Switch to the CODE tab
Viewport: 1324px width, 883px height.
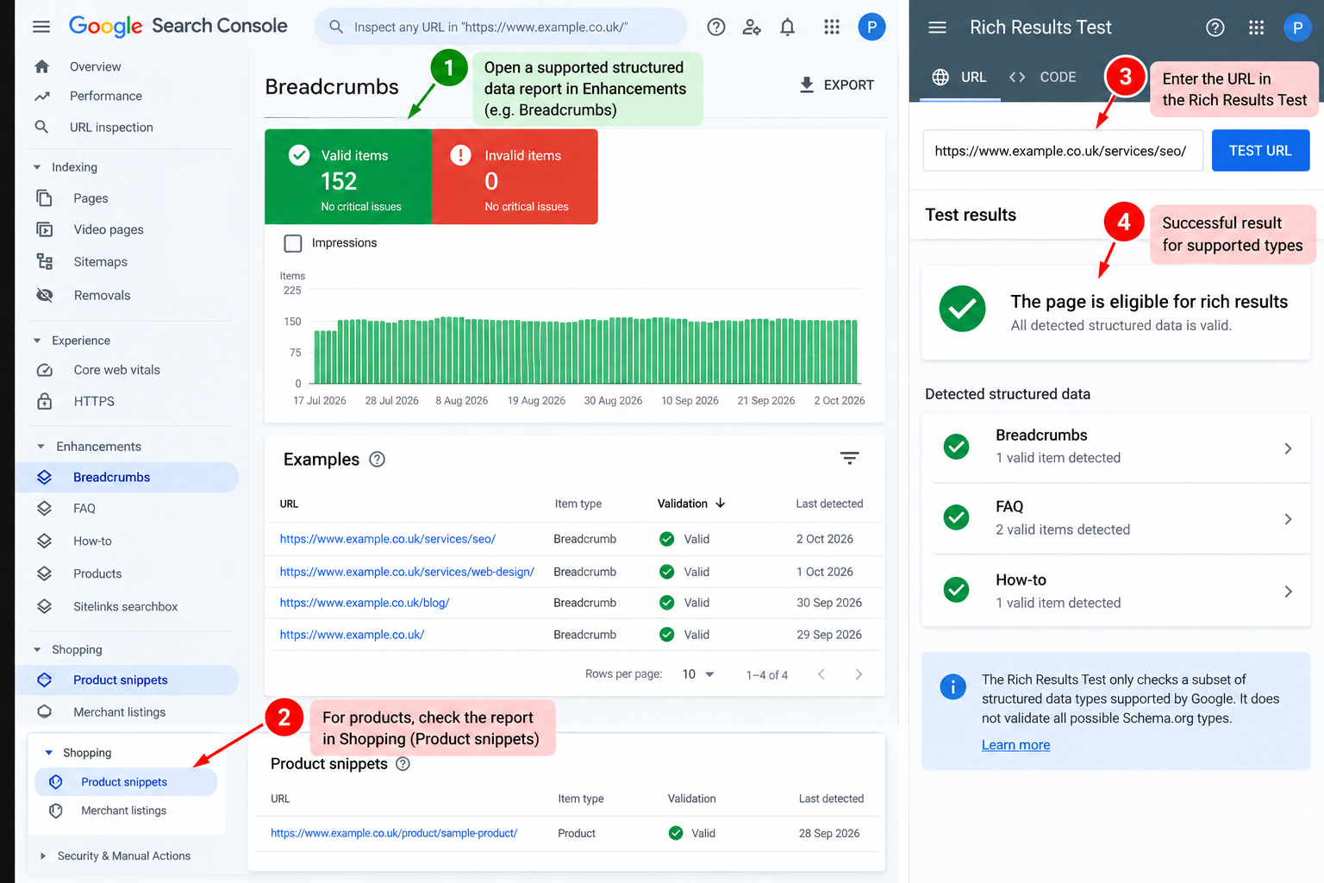point(1043,77)
